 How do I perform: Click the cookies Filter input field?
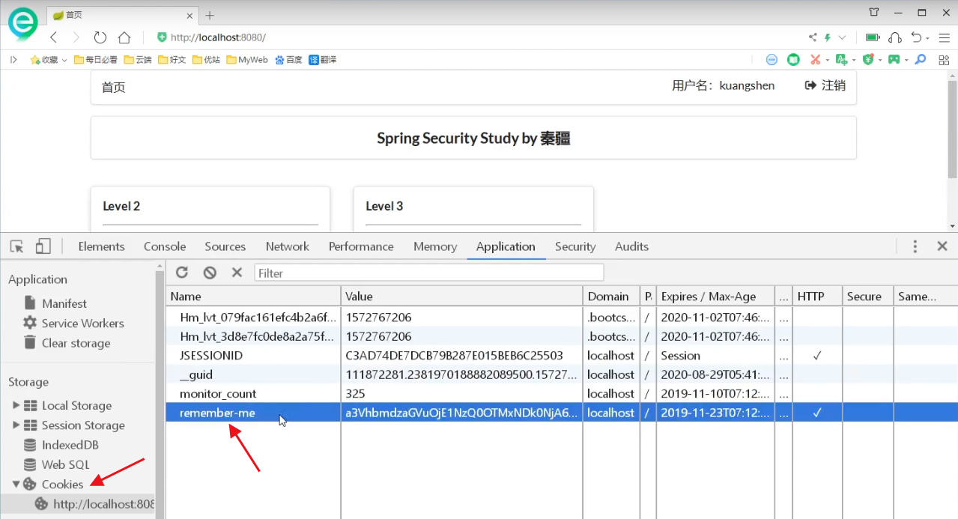pos(428,273)
